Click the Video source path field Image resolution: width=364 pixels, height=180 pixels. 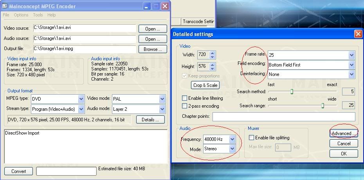click(85, 28)
